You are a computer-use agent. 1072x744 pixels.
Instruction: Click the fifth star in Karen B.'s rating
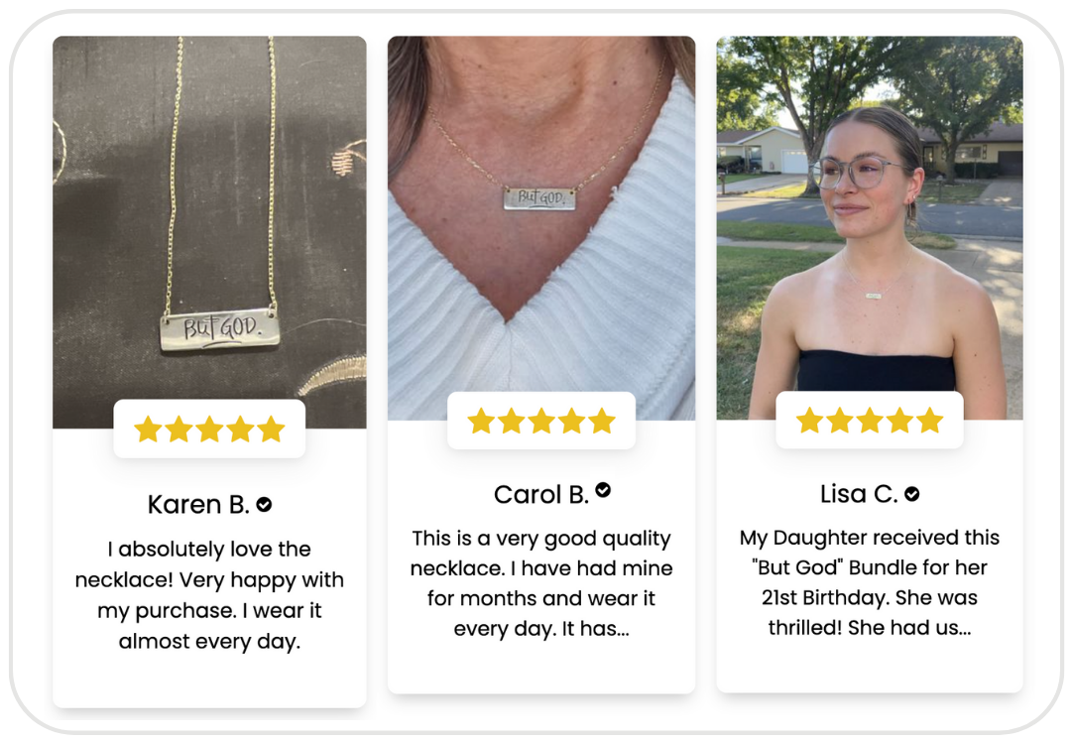(x=272, y=430)
